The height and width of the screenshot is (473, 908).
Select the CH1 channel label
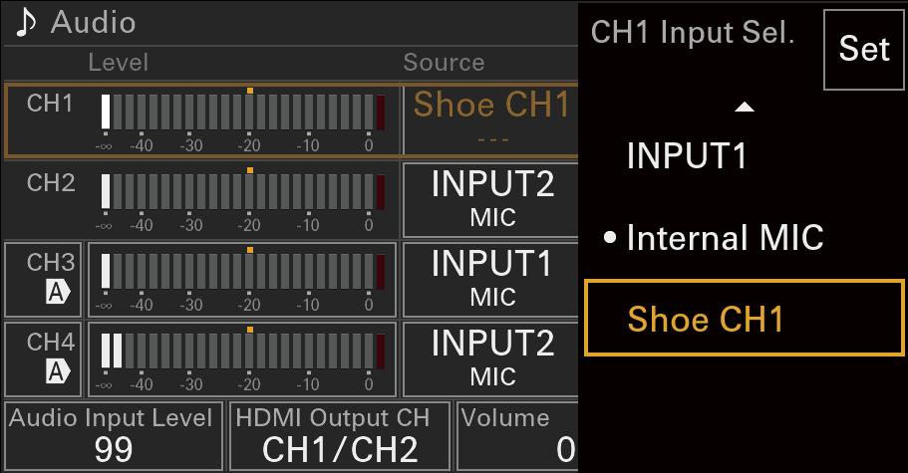tap(50, 104)
